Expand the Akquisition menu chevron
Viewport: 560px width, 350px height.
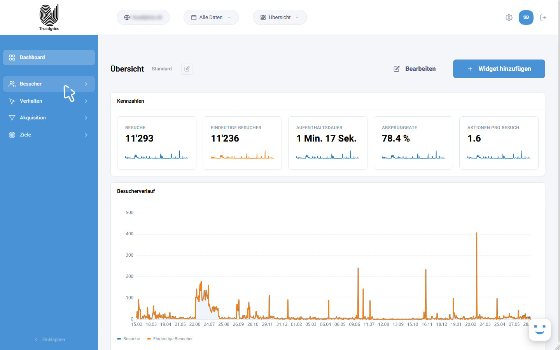click(x=86, y=118)
